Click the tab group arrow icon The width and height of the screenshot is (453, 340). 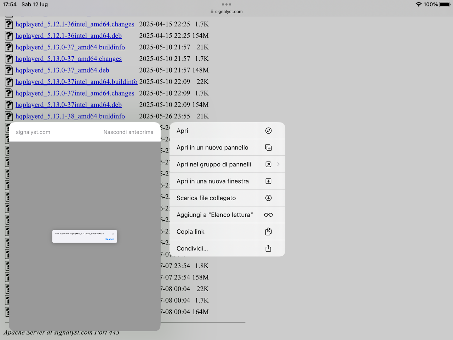coord(269,164)
